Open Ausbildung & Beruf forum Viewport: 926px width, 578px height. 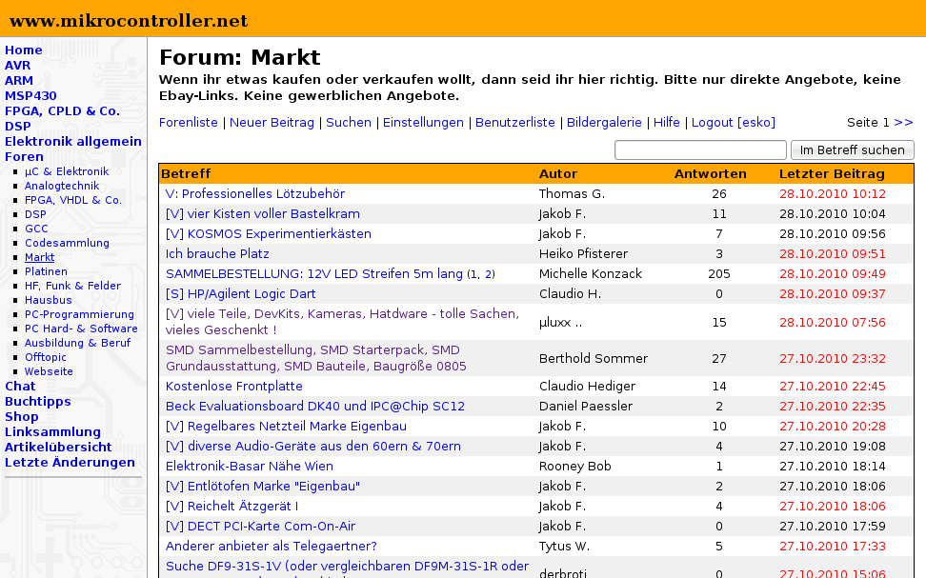pyautogui.click(x=77, y=343)
